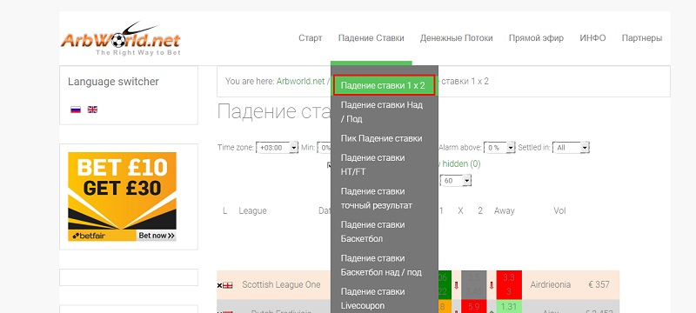Click the Bet now button on betfair banner

point(157,236)
